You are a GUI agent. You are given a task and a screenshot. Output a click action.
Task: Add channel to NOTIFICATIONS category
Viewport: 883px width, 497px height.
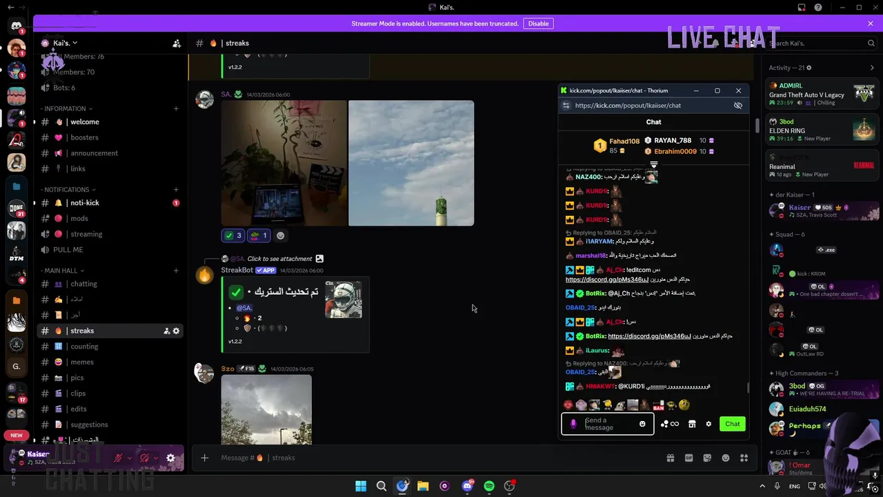tap(176, 190)
